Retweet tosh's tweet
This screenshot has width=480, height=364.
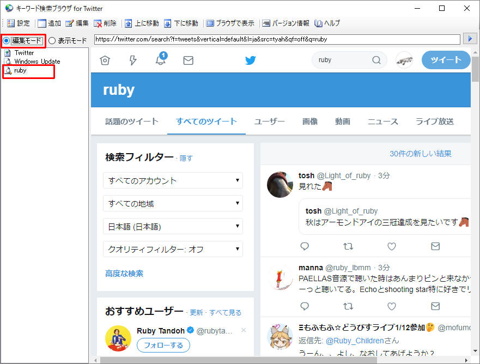[x=348, y=246]
